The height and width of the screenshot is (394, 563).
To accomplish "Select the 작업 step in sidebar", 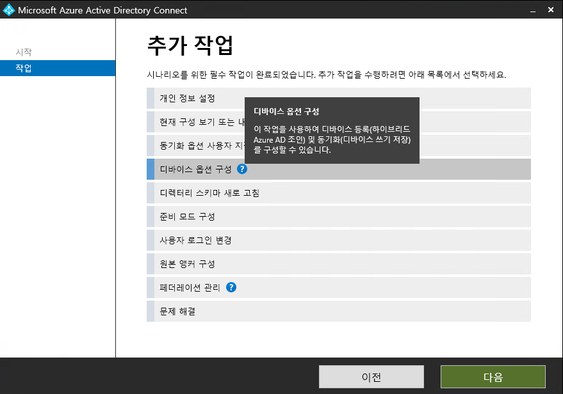I will tap(58, 68).
